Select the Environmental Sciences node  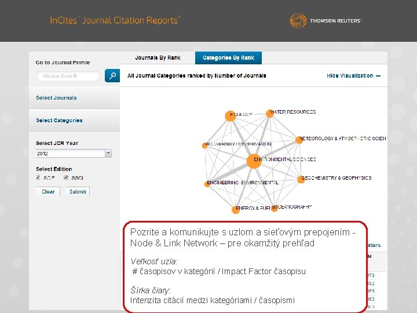(254, 161)
